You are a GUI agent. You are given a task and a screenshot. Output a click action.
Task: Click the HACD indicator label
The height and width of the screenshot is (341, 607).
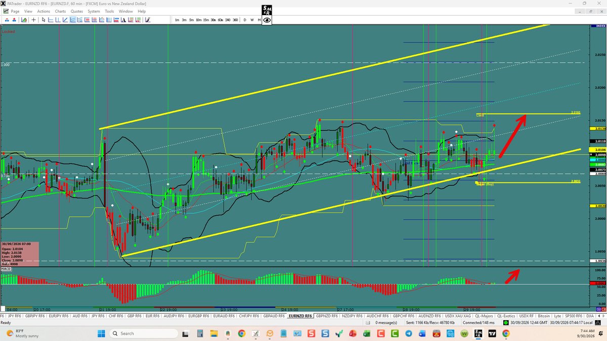(6, 269)
